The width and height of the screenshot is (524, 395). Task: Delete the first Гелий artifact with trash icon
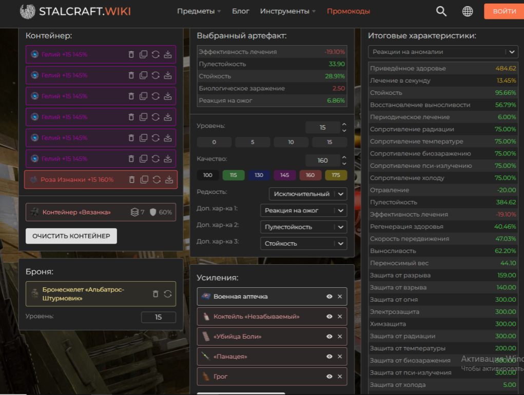[131, 54]
